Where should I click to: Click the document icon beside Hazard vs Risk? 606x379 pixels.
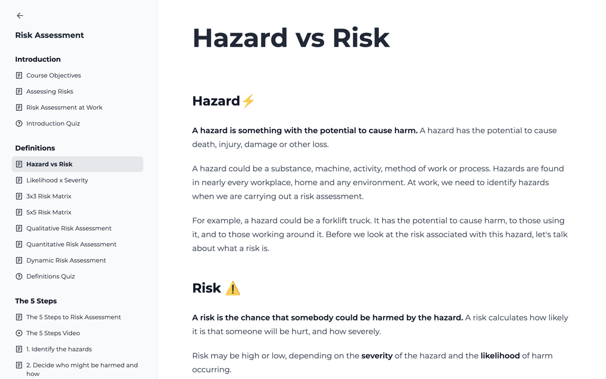19,164
